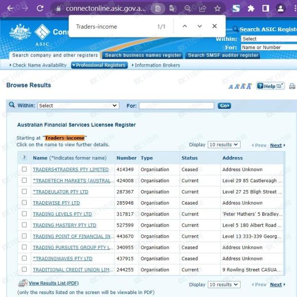Click the browser forward arrow
Image resolution: width=297 pixels, height=297 pixels.
coord(25,8)
